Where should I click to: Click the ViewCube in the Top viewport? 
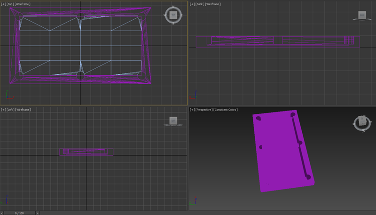(x=173, y=16)
